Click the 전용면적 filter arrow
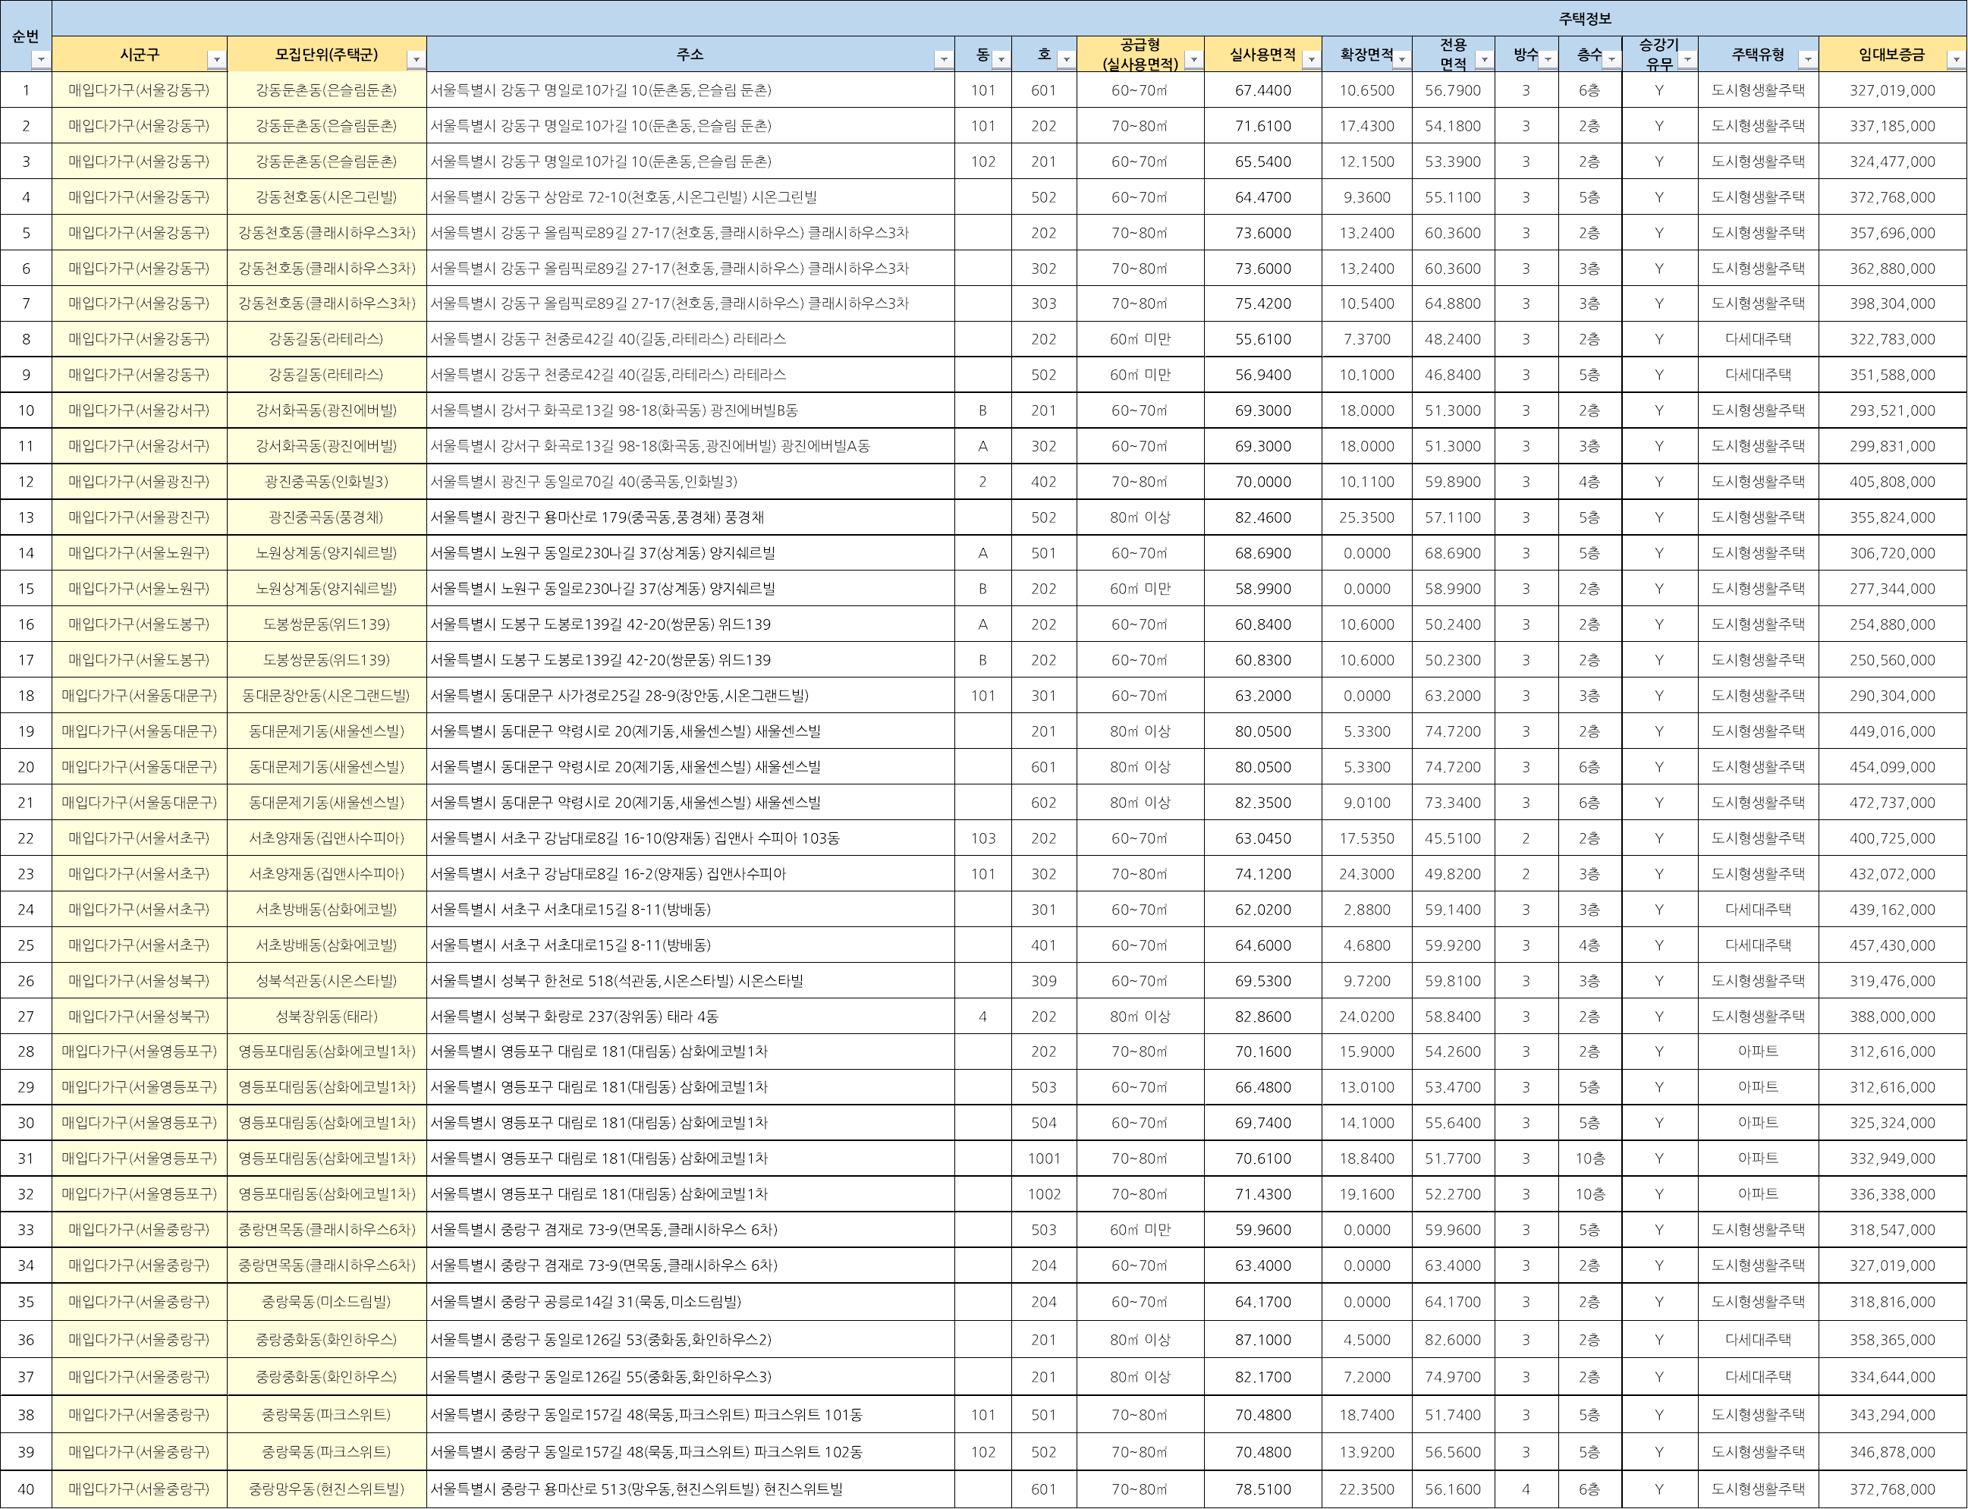This screenshot has height=1509, width=1968. 1484,60
